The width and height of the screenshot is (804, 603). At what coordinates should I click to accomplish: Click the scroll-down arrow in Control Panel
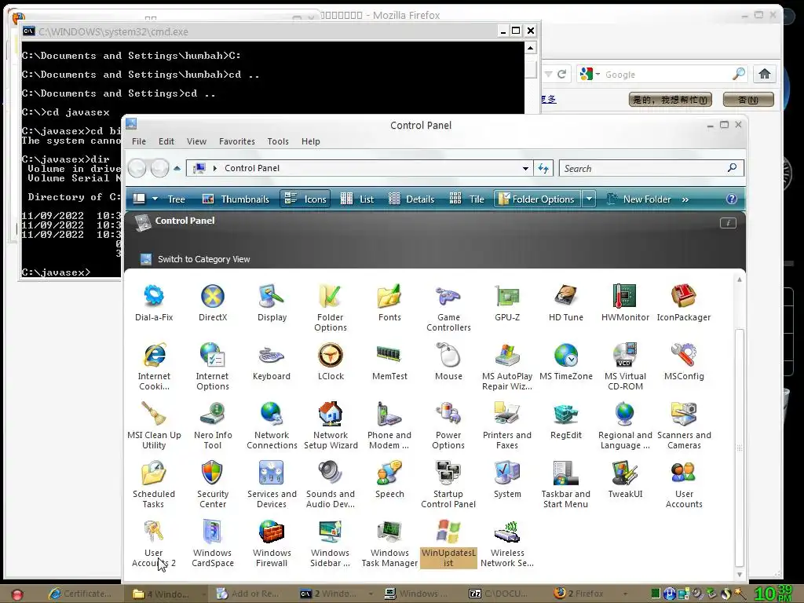[x=740, y=575]
